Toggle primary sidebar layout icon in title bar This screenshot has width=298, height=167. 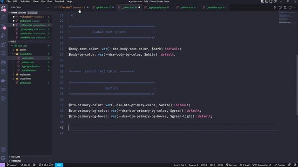pos(263,1)
